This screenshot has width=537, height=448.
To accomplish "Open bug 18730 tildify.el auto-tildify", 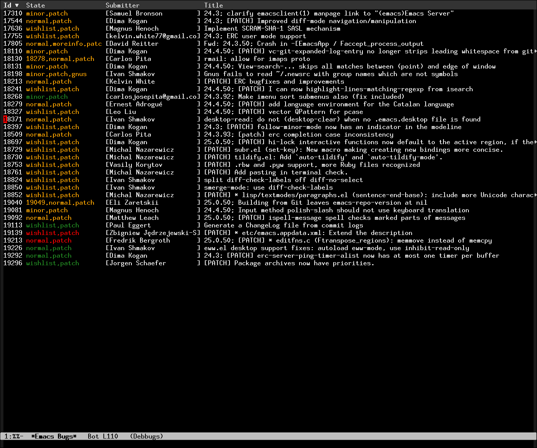I will (268, 157).
